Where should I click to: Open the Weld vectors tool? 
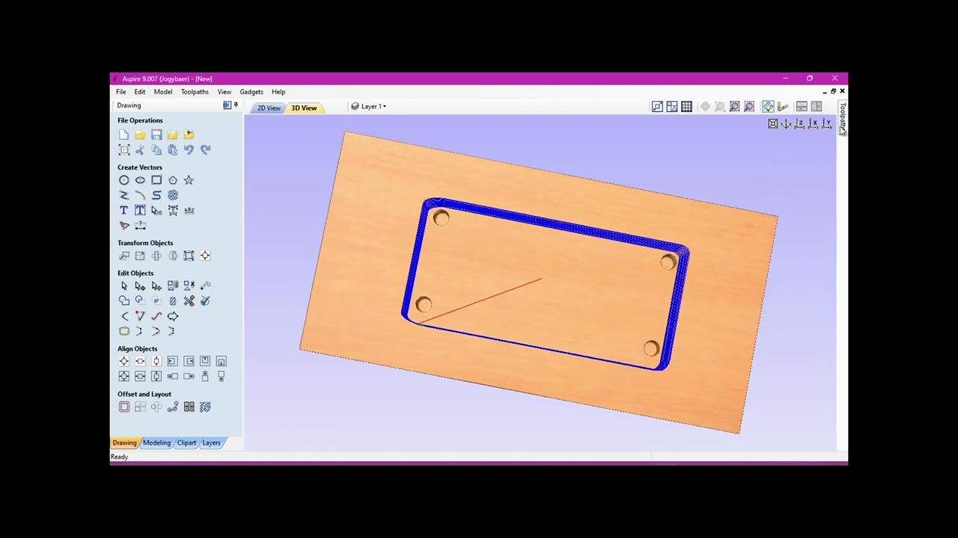(x=123, y=301)
